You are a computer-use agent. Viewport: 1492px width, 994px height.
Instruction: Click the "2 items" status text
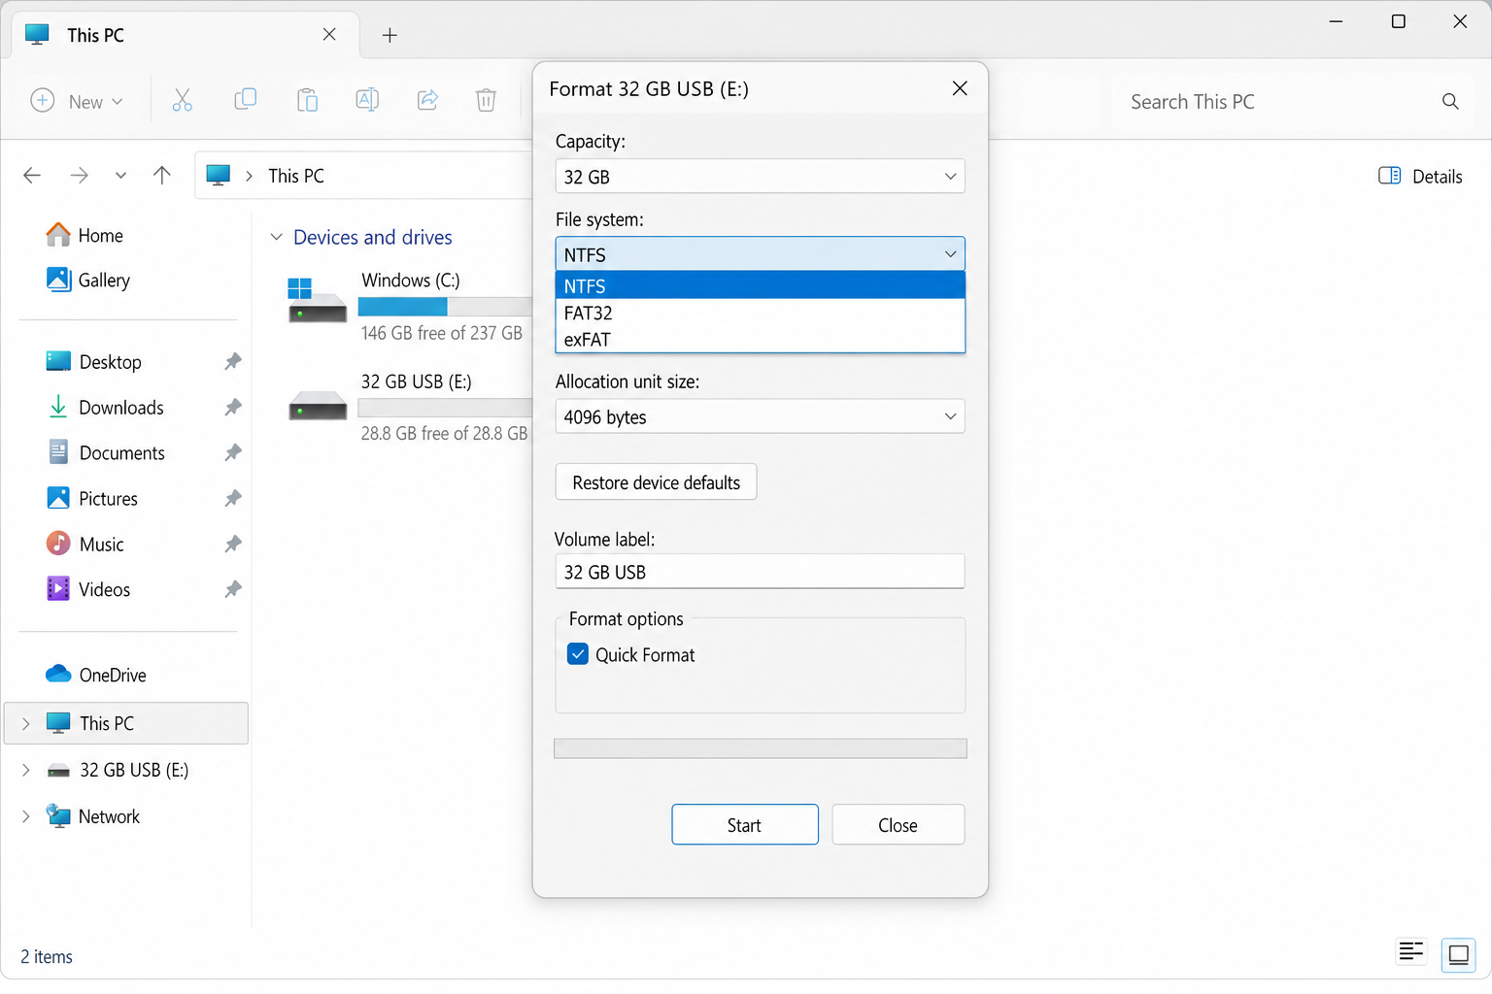click(47, 956)
